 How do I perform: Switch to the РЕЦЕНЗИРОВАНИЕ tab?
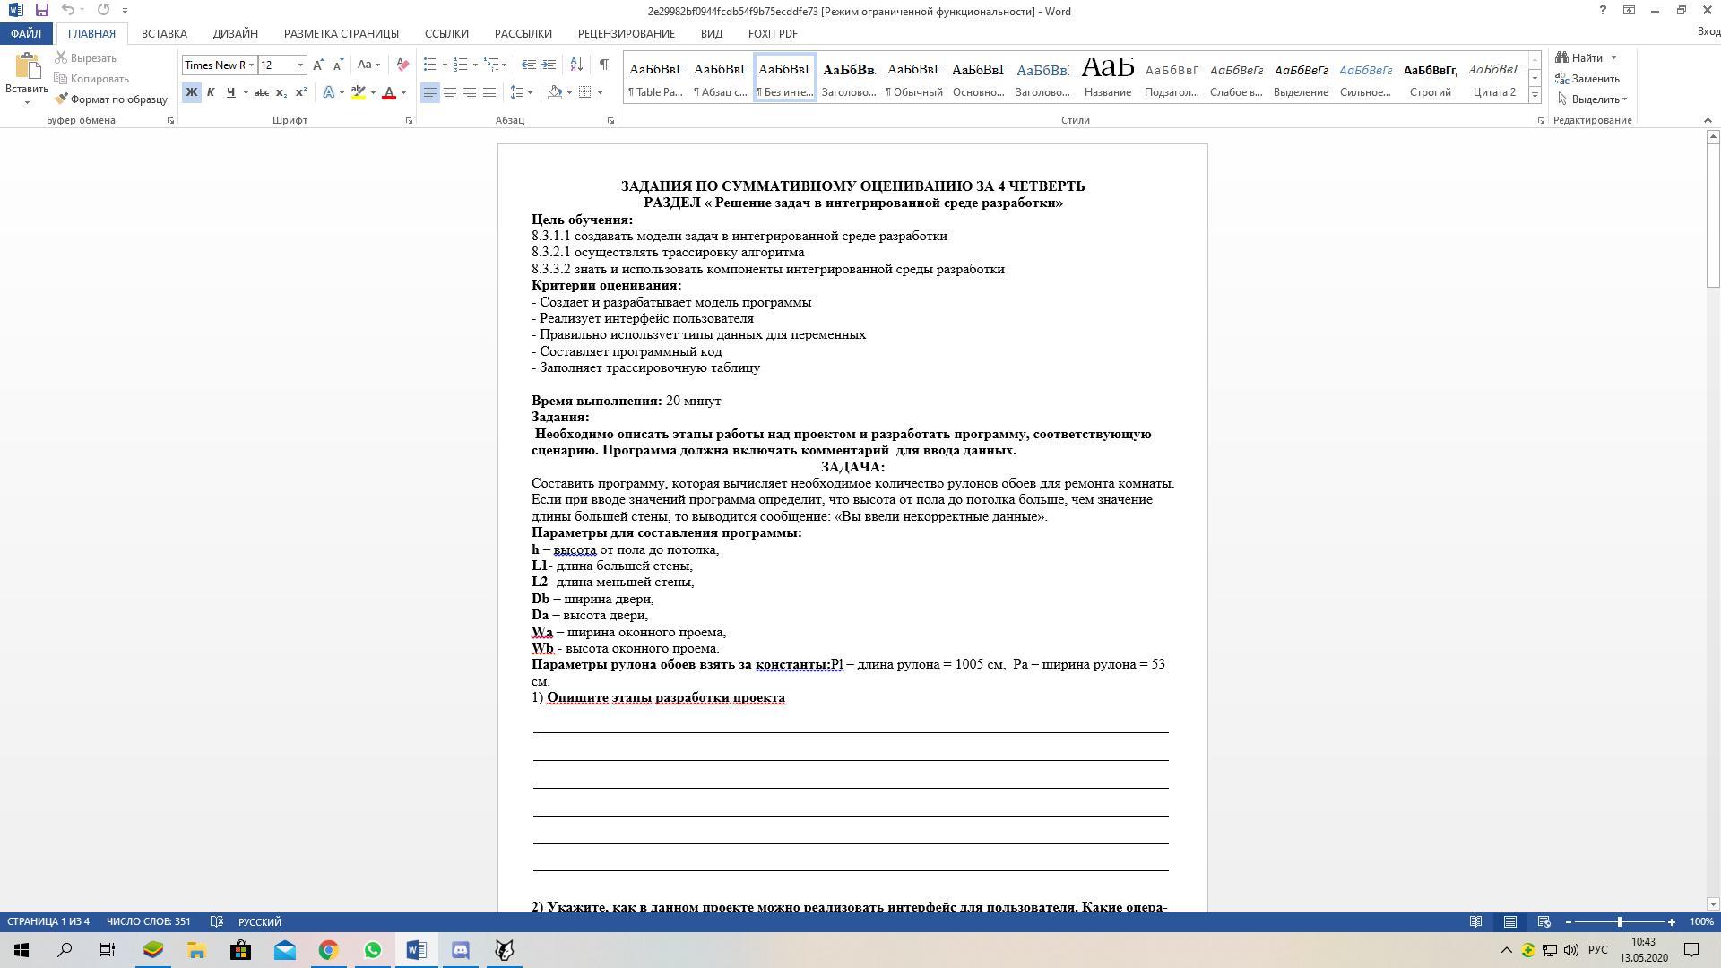[x=626, y=33]
